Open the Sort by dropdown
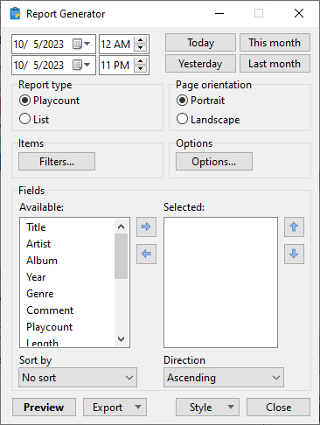320x425 pixels. tap(78, 378)
